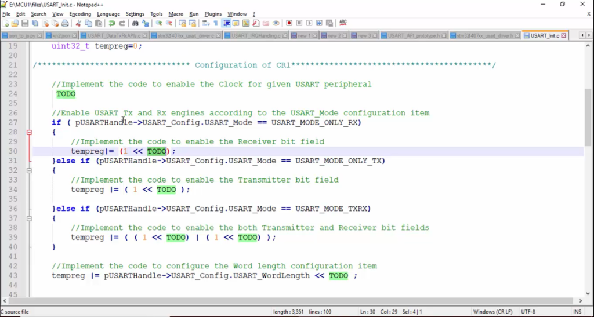Click the green Undo arrow icon
This screenshot has height=317, width=594.
112,23
